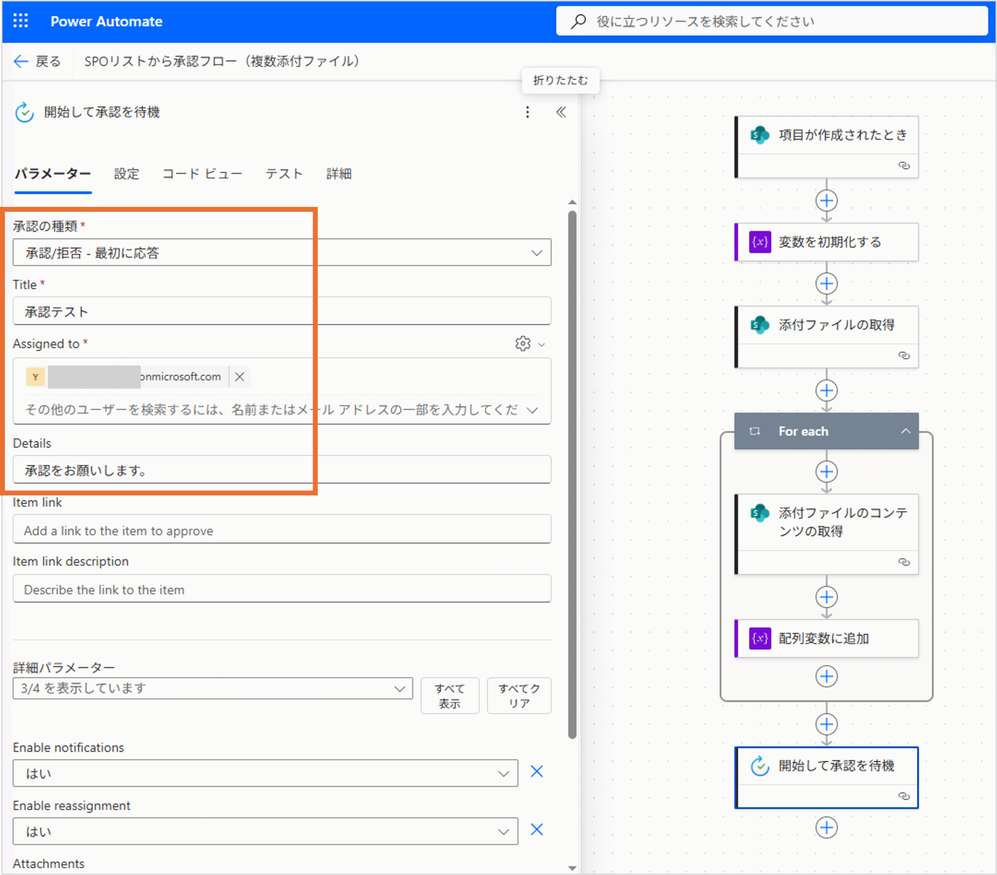Collapse the For each loop container

click(x=906, y=431)
